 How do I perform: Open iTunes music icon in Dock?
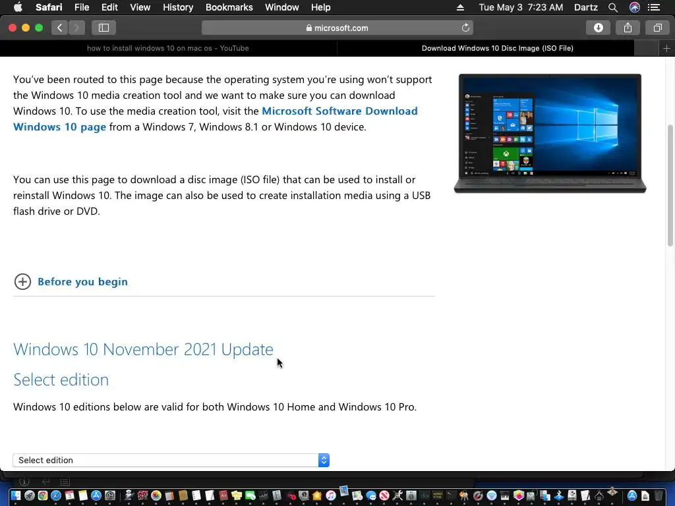(x=330, y=495)
